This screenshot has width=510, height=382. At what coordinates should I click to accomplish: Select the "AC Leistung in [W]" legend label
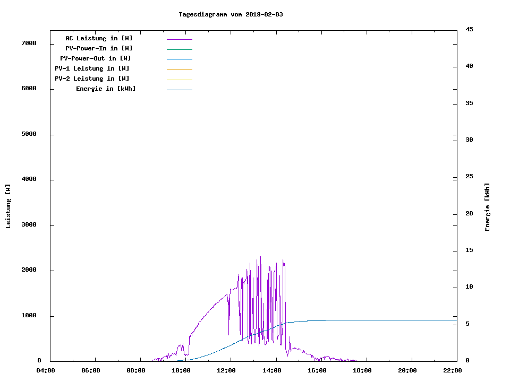(99, 38)
